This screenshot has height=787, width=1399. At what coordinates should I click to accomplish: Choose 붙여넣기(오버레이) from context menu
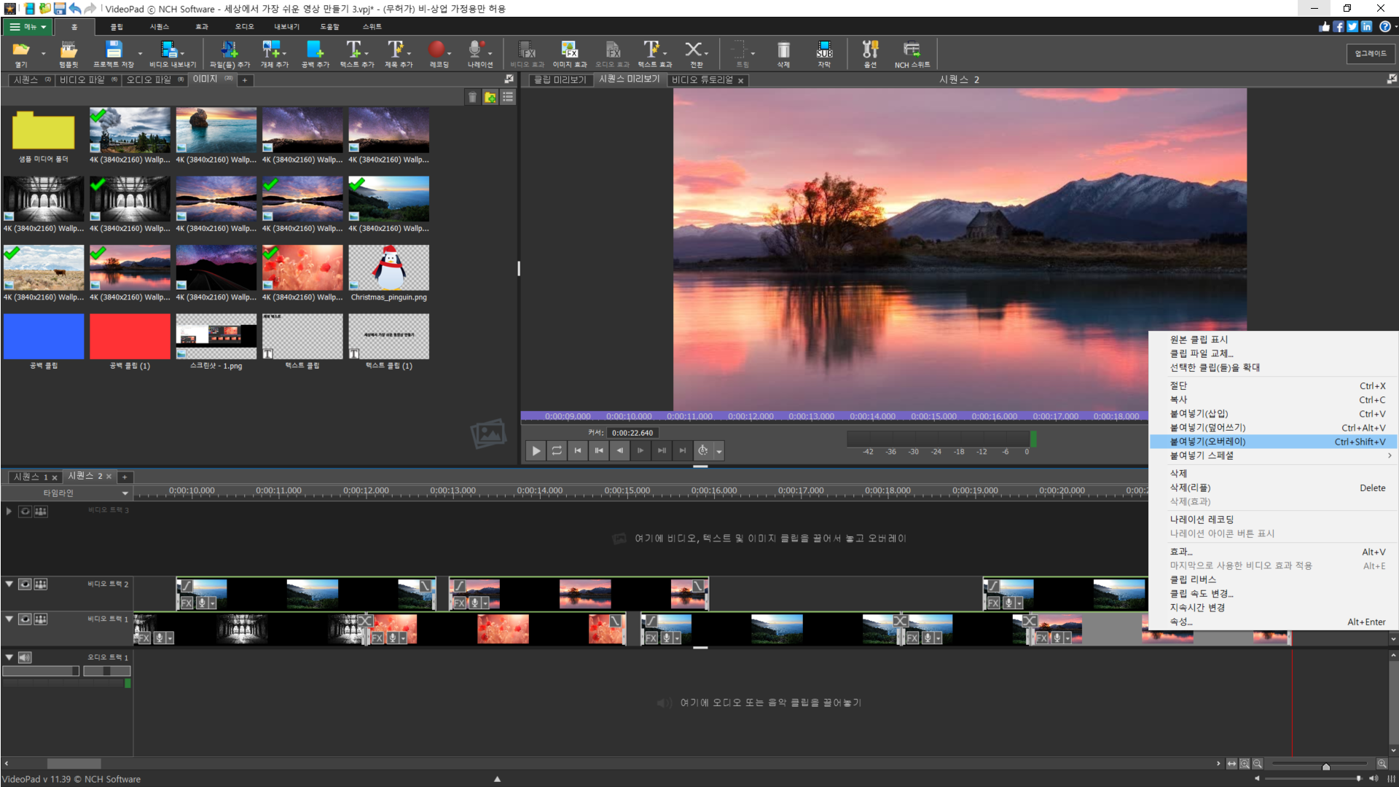click(x=1207, y=442)
